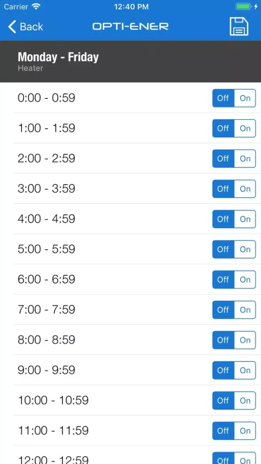
Task: Select Off for the 2:00 - 2:59 slot
Action: coord(223,158)
